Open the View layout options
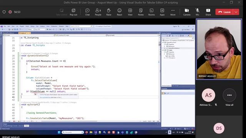The height and width of the screenshot is (138, 246). (x=130, y=12)
